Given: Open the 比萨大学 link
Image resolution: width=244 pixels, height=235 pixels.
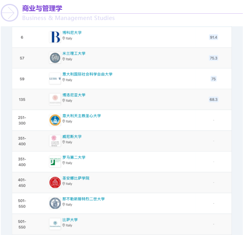Looking at the screenshot, I should (x=70, y=220).
